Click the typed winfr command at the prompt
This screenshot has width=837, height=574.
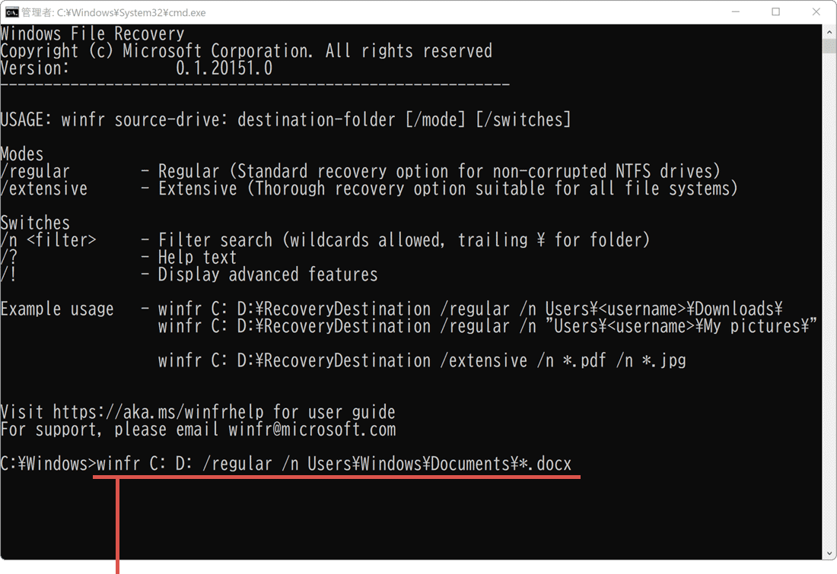335,464
